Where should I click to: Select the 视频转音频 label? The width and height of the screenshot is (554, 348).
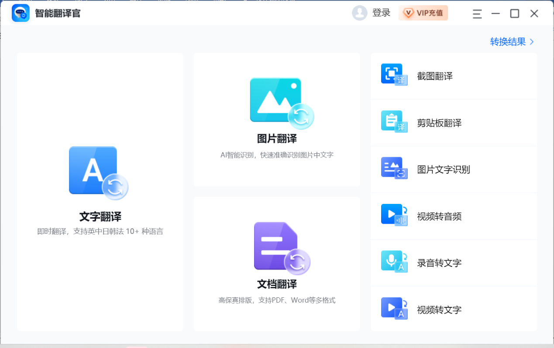tap(439, 217)
